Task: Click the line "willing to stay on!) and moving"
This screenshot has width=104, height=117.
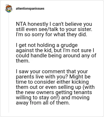Action: [x=53, y=98]
